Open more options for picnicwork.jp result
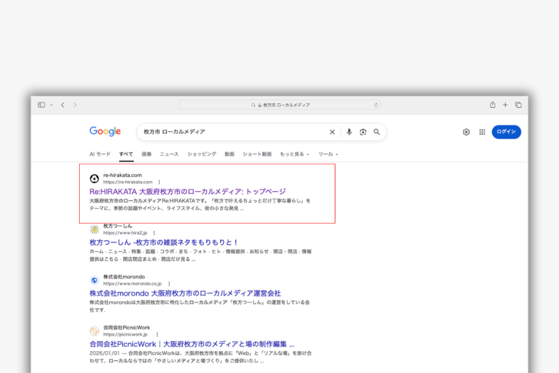 pos(157,334)
